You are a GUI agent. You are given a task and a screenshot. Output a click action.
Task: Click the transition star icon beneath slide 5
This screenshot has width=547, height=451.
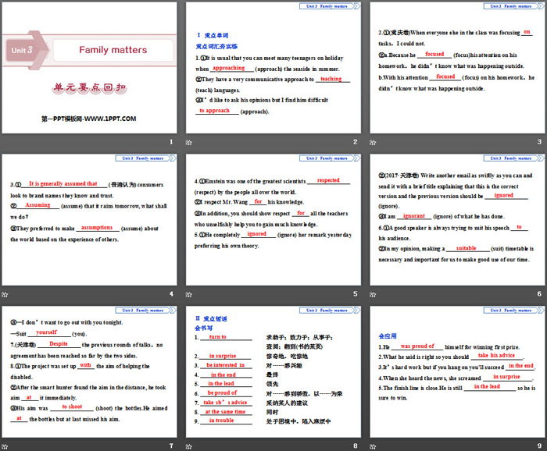pyautogui.click(x=189, y=295)
